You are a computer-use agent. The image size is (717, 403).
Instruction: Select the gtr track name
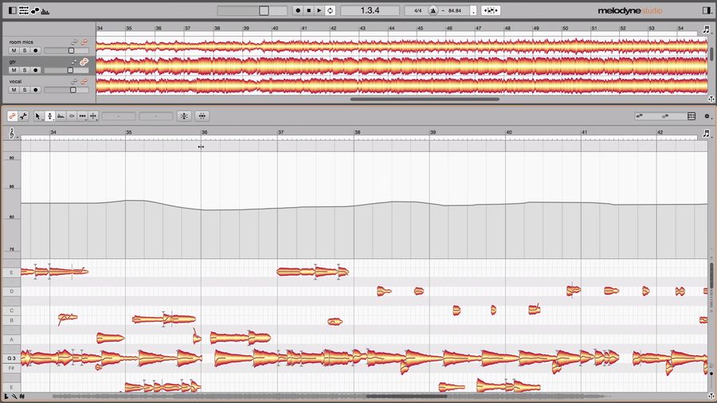[12, 61]
